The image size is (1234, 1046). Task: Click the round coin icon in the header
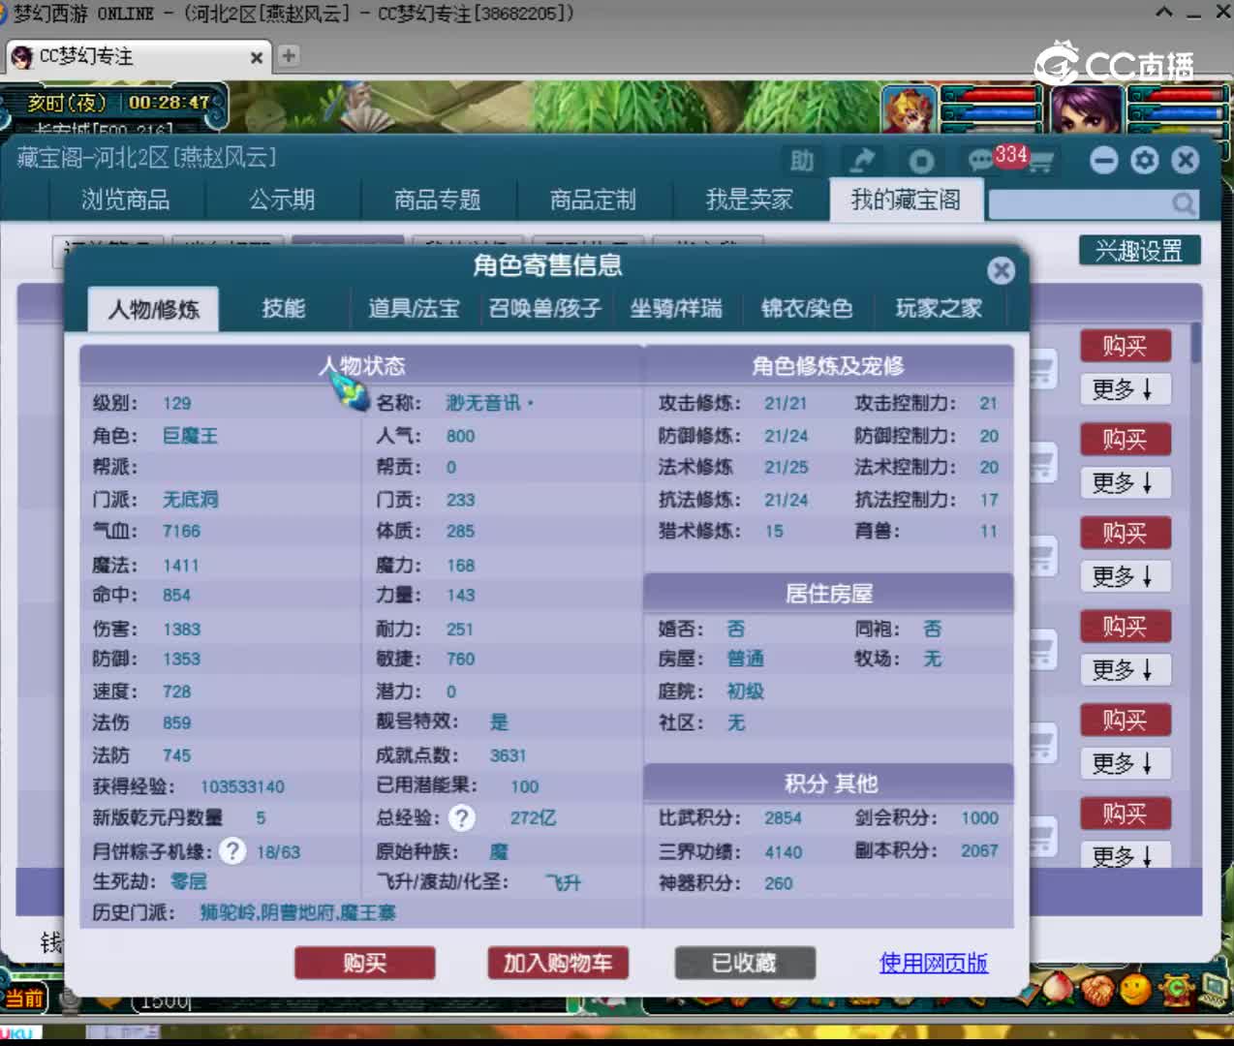(921, 161)
